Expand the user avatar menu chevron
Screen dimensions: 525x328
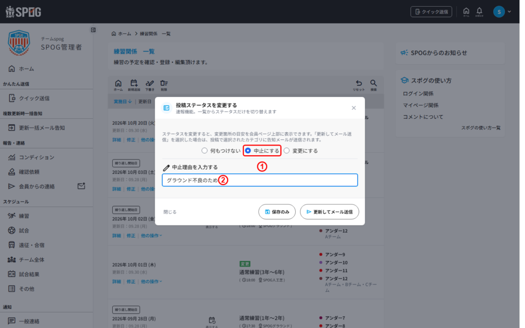click(x=509, y=12)
